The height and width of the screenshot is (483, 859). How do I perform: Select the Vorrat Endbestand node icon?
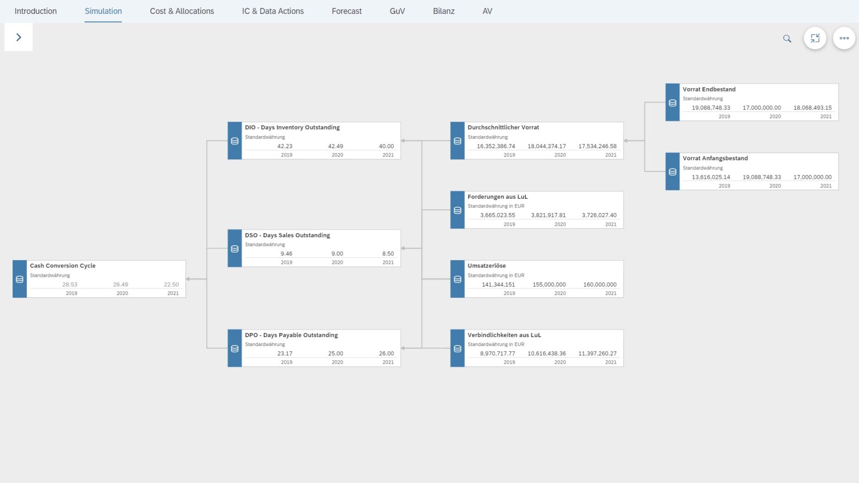(x=672, y=103)
